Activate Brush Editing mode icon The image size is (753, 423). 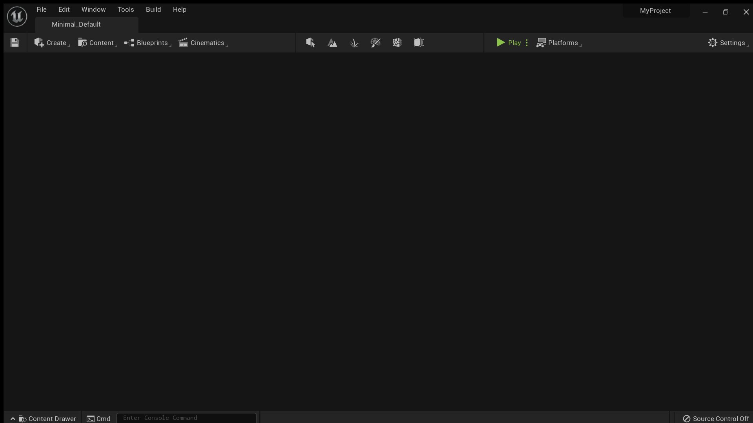click(x=418, y=43)
